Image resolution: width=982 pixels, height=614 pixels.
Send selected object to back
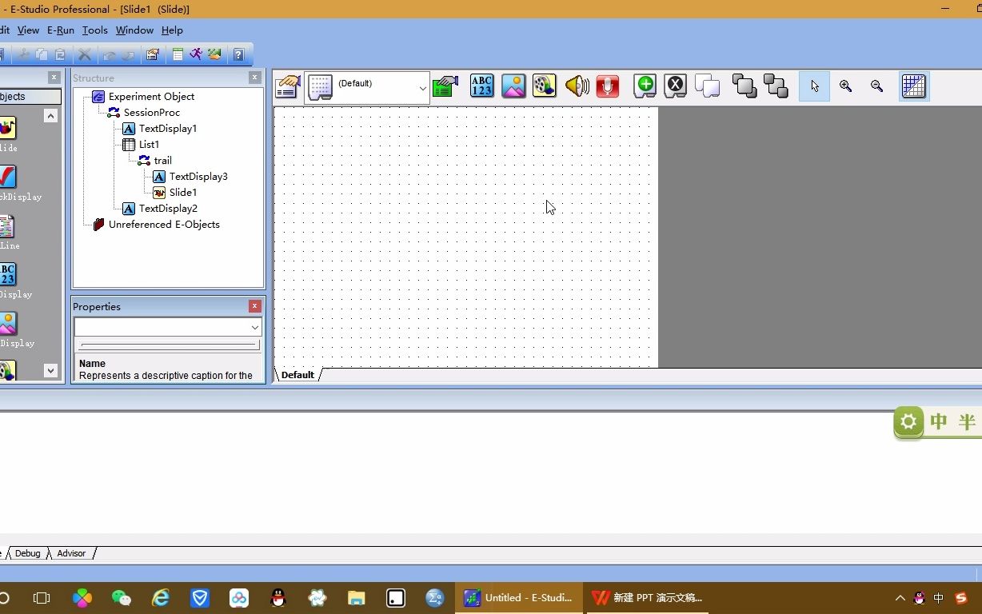pyautogui.click(x=776, y=86)
